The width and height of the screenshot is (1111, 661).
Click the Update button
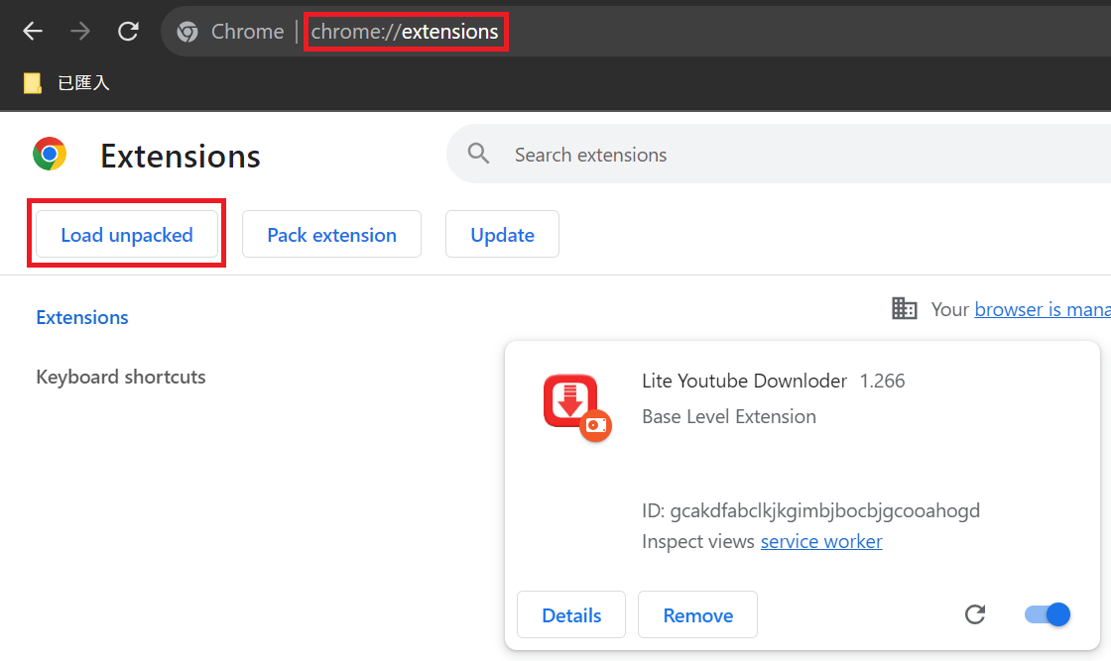(x=502, y=234)
